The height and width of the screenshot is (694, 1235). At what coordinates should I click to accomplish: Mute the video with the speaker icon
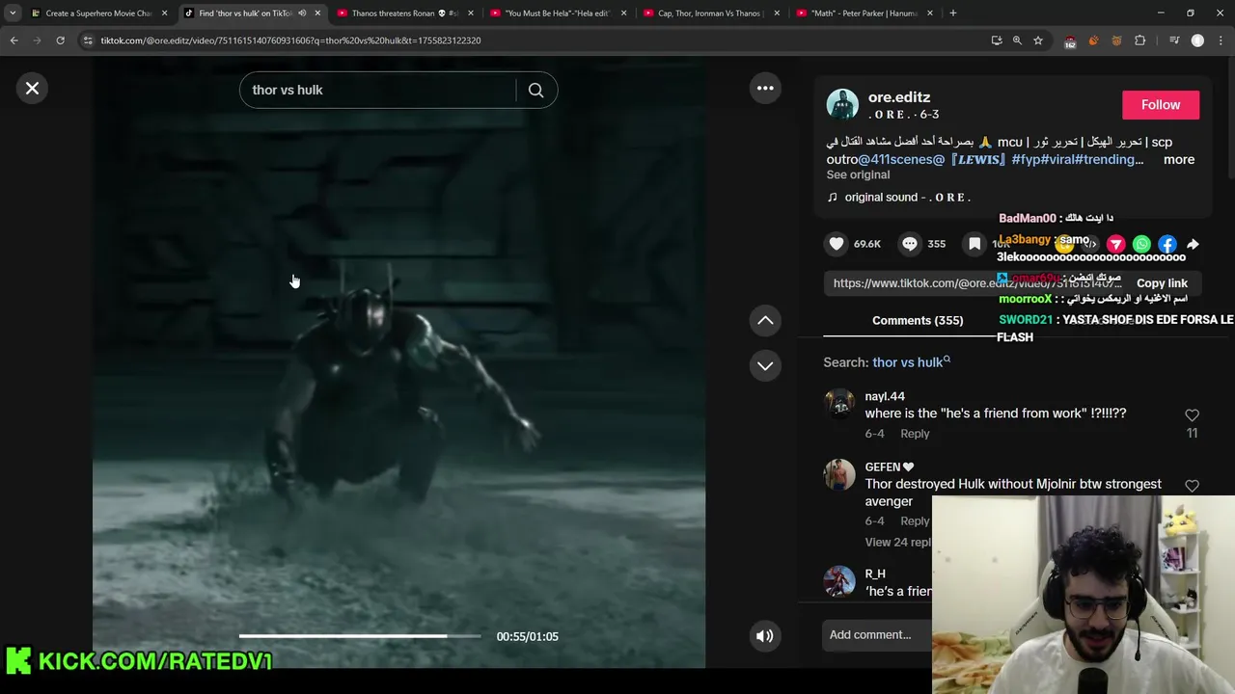764,636
